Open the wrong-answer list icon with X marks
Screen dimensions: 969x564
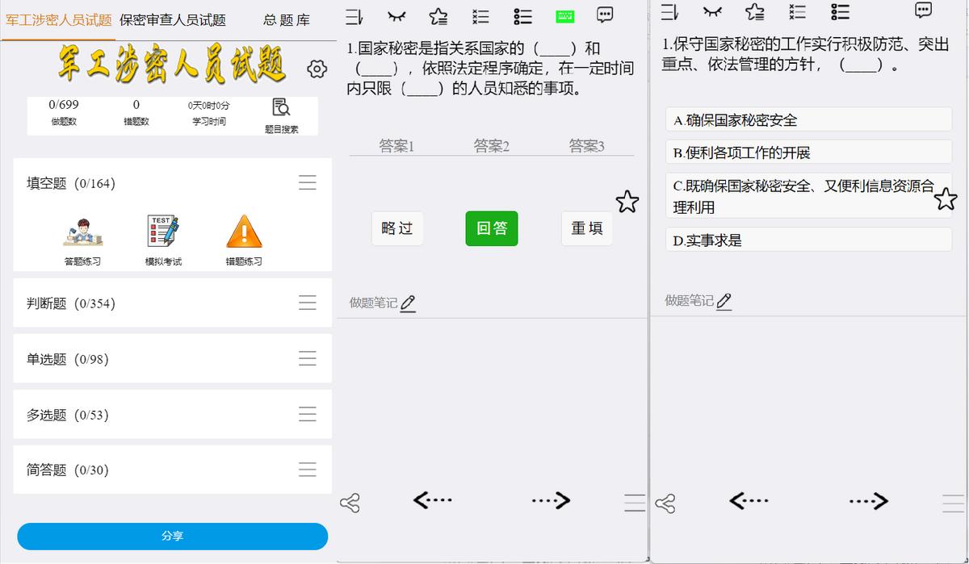pos(480,16)
